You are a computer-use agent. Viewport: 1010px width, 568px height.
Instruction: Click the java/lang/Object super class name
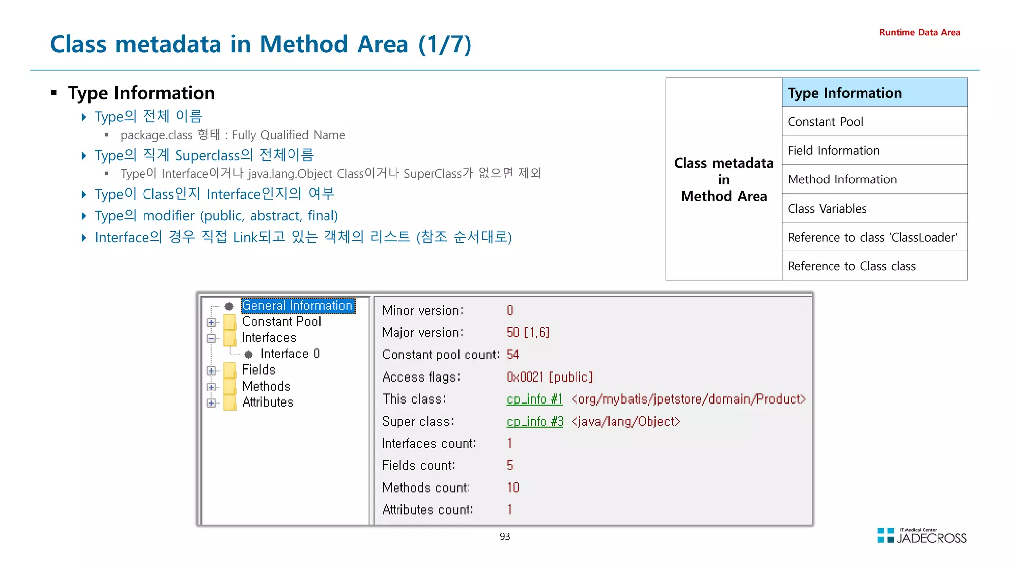pyautogui.click(x=626, y=422)
